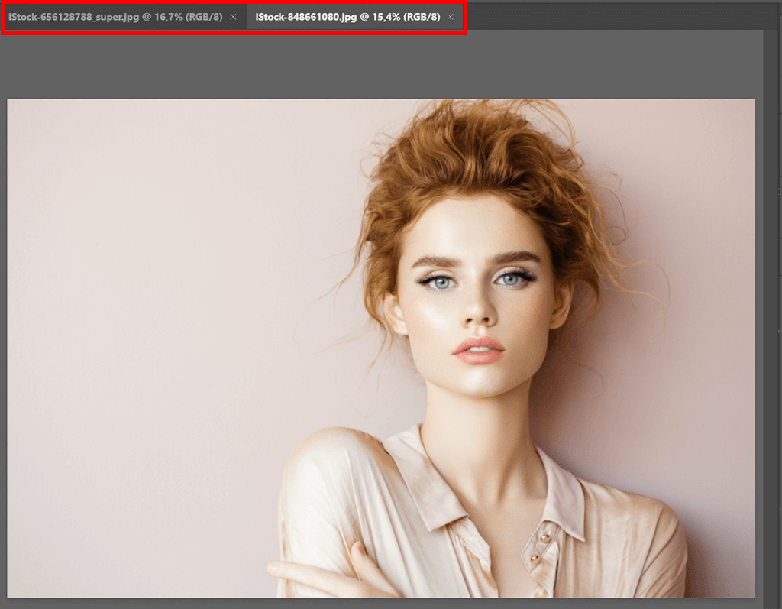The height and width of the screenshot is (609, 782).
Task: Select the iStock-848661080.jpg document tab
Action: tap(347, 17)
